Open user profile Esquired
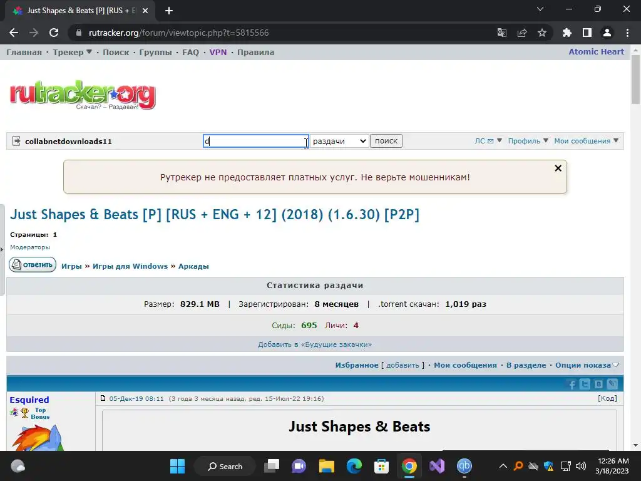This screenshot has width=641, height=481. [x=29, y=400]
